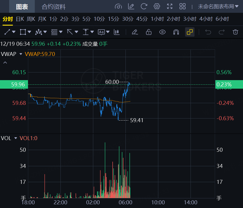The width and height of the screenshot is (243, 208).
Task: Enter fullscreen chart mode
Action: point(170,7)
